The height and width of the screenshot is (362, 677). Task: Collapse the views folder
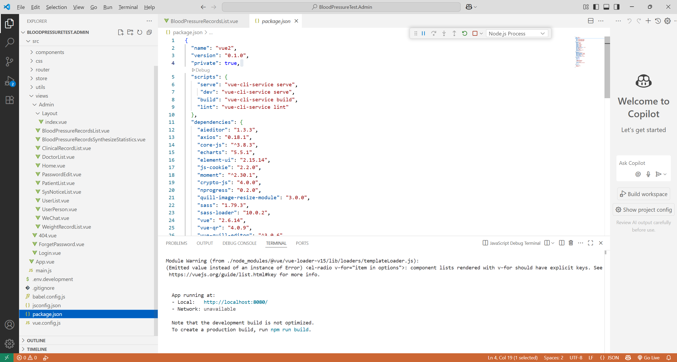tap(88, 96)
